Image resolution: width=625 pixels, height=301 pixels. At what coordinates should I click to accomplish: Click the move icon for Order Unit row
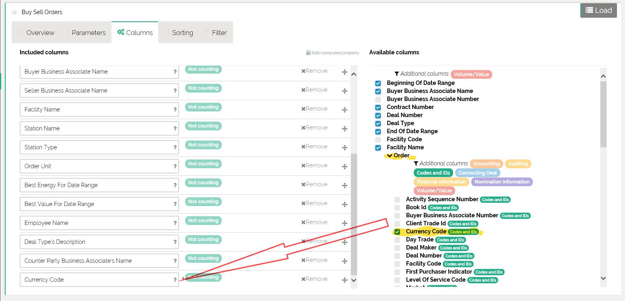[344, 167]
